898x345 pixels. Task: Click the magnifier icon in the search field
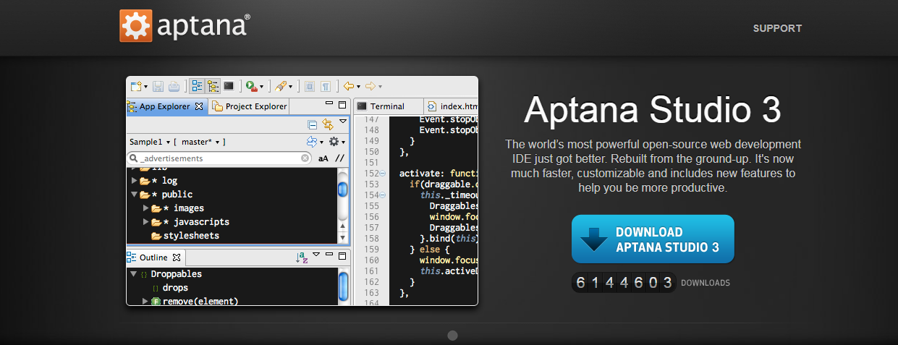(x=134, y=158)
